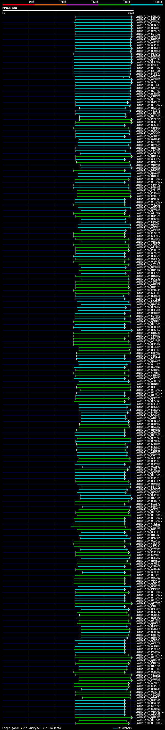Click the Large gaps legend text
The height and width of the screenshot is (730, 165).
(x=32, y=728)
